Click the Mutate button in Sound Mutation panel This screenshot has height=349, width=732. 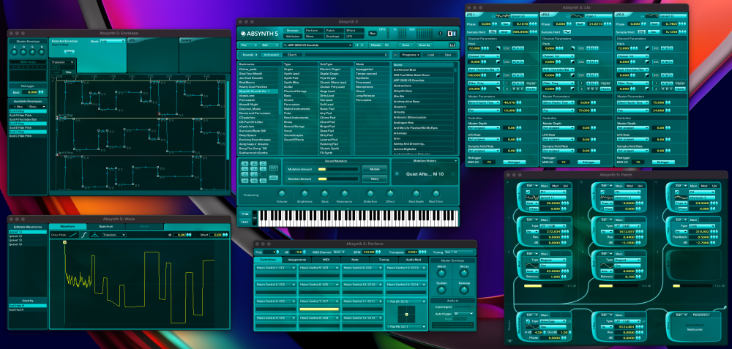(375, 169)
